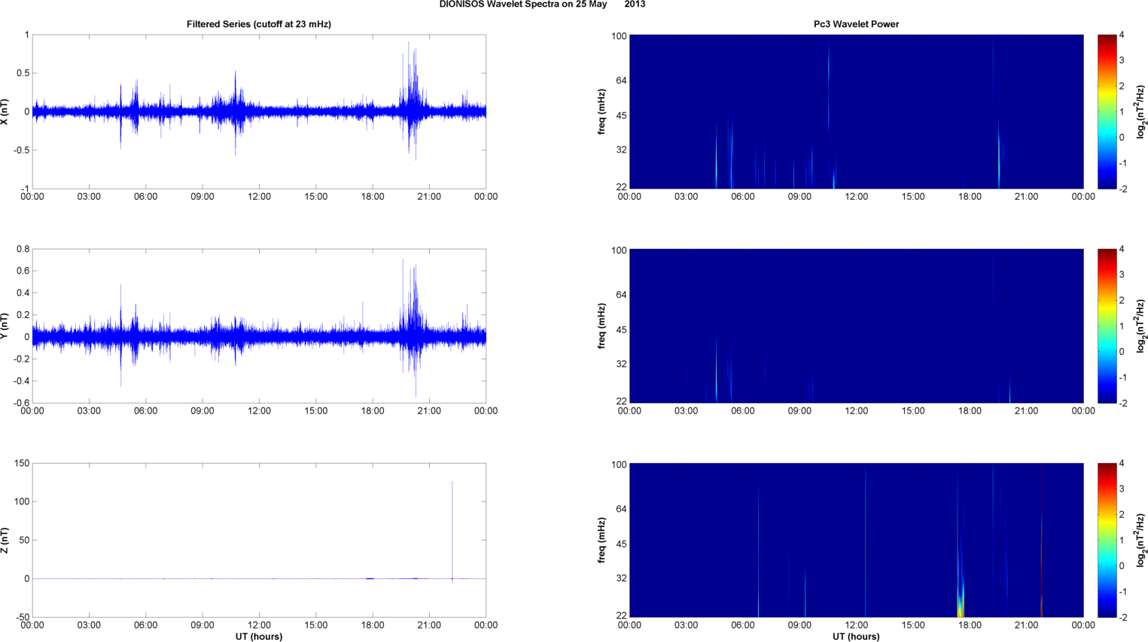Click the '4' tick on the top colorbar
This screenshot has width=1148, height=642.
pos(1122,35)
